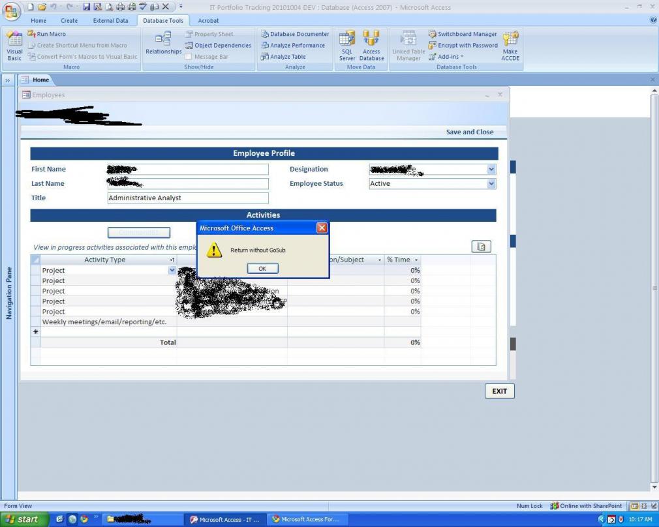659x527 pixels.
Task: Click the Run Macro icon
Action: coord(31,34)
